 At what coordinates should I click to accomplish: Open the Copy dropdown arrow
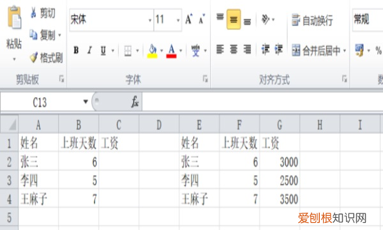click(59, 35)
